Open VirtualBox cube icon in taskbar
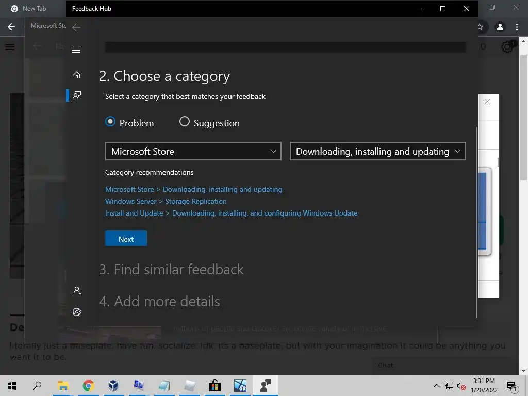The image size is (528, 396). pyautogui.click(x=113, y=386)
